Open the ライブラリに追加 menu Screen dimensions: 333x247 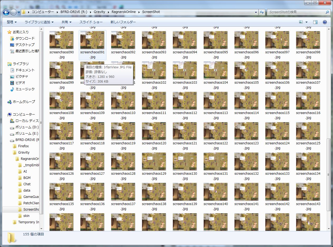pos(39,22)
